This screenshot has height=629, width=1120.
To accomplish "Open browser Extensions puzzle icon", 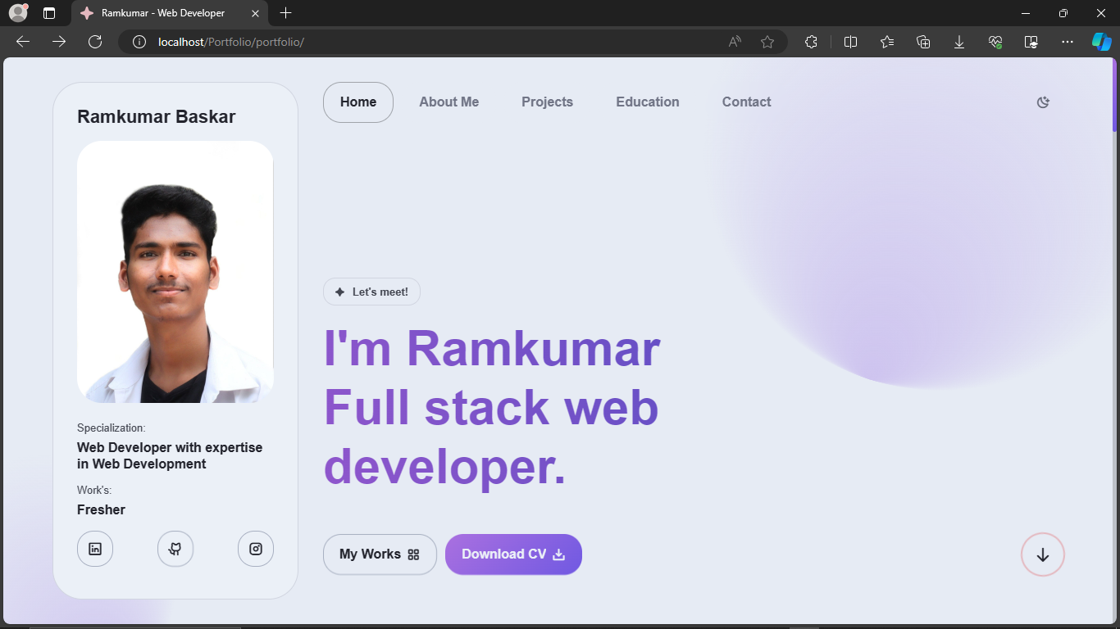I will [x=811, y=42].
